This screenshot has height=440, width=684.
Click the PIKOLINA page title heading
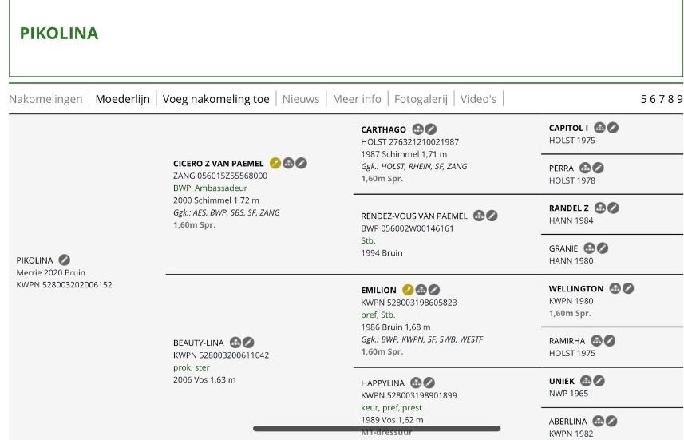point(59,34)
